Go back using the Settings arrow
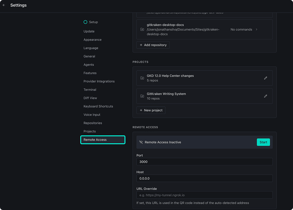293x210 pixels. (x=4, y=5)
